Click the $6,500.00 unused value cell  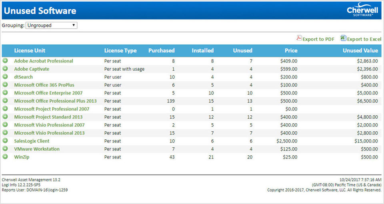coord(367,101)
